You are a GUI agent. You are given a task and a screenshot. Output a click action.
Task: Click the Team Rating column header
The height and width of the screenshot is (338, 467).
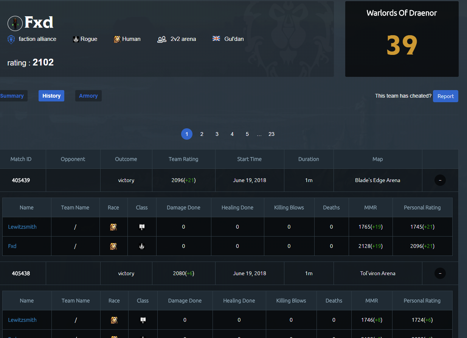[x=183, y=159]
